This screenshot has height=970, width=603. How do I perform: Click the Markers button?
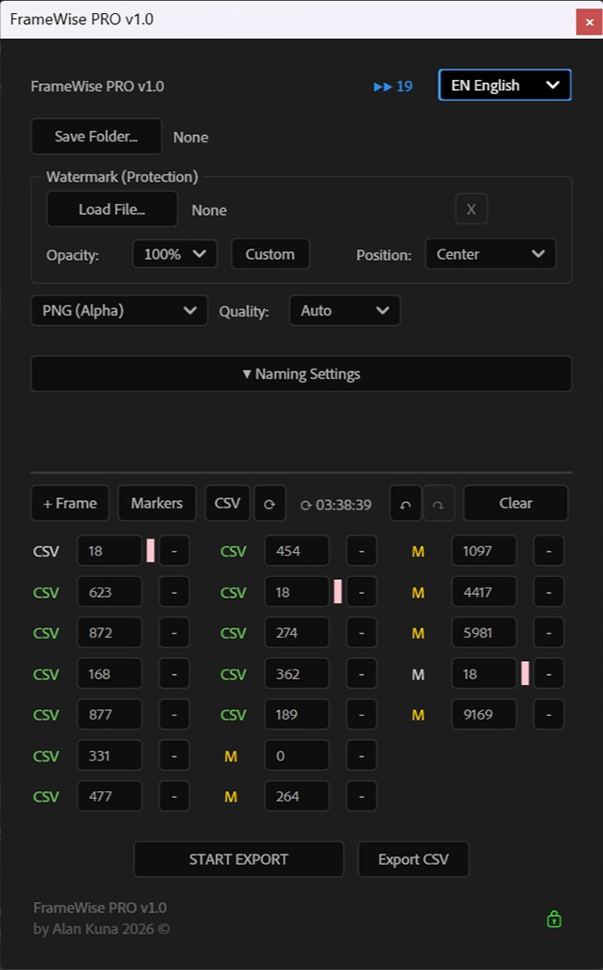(156, 504)
